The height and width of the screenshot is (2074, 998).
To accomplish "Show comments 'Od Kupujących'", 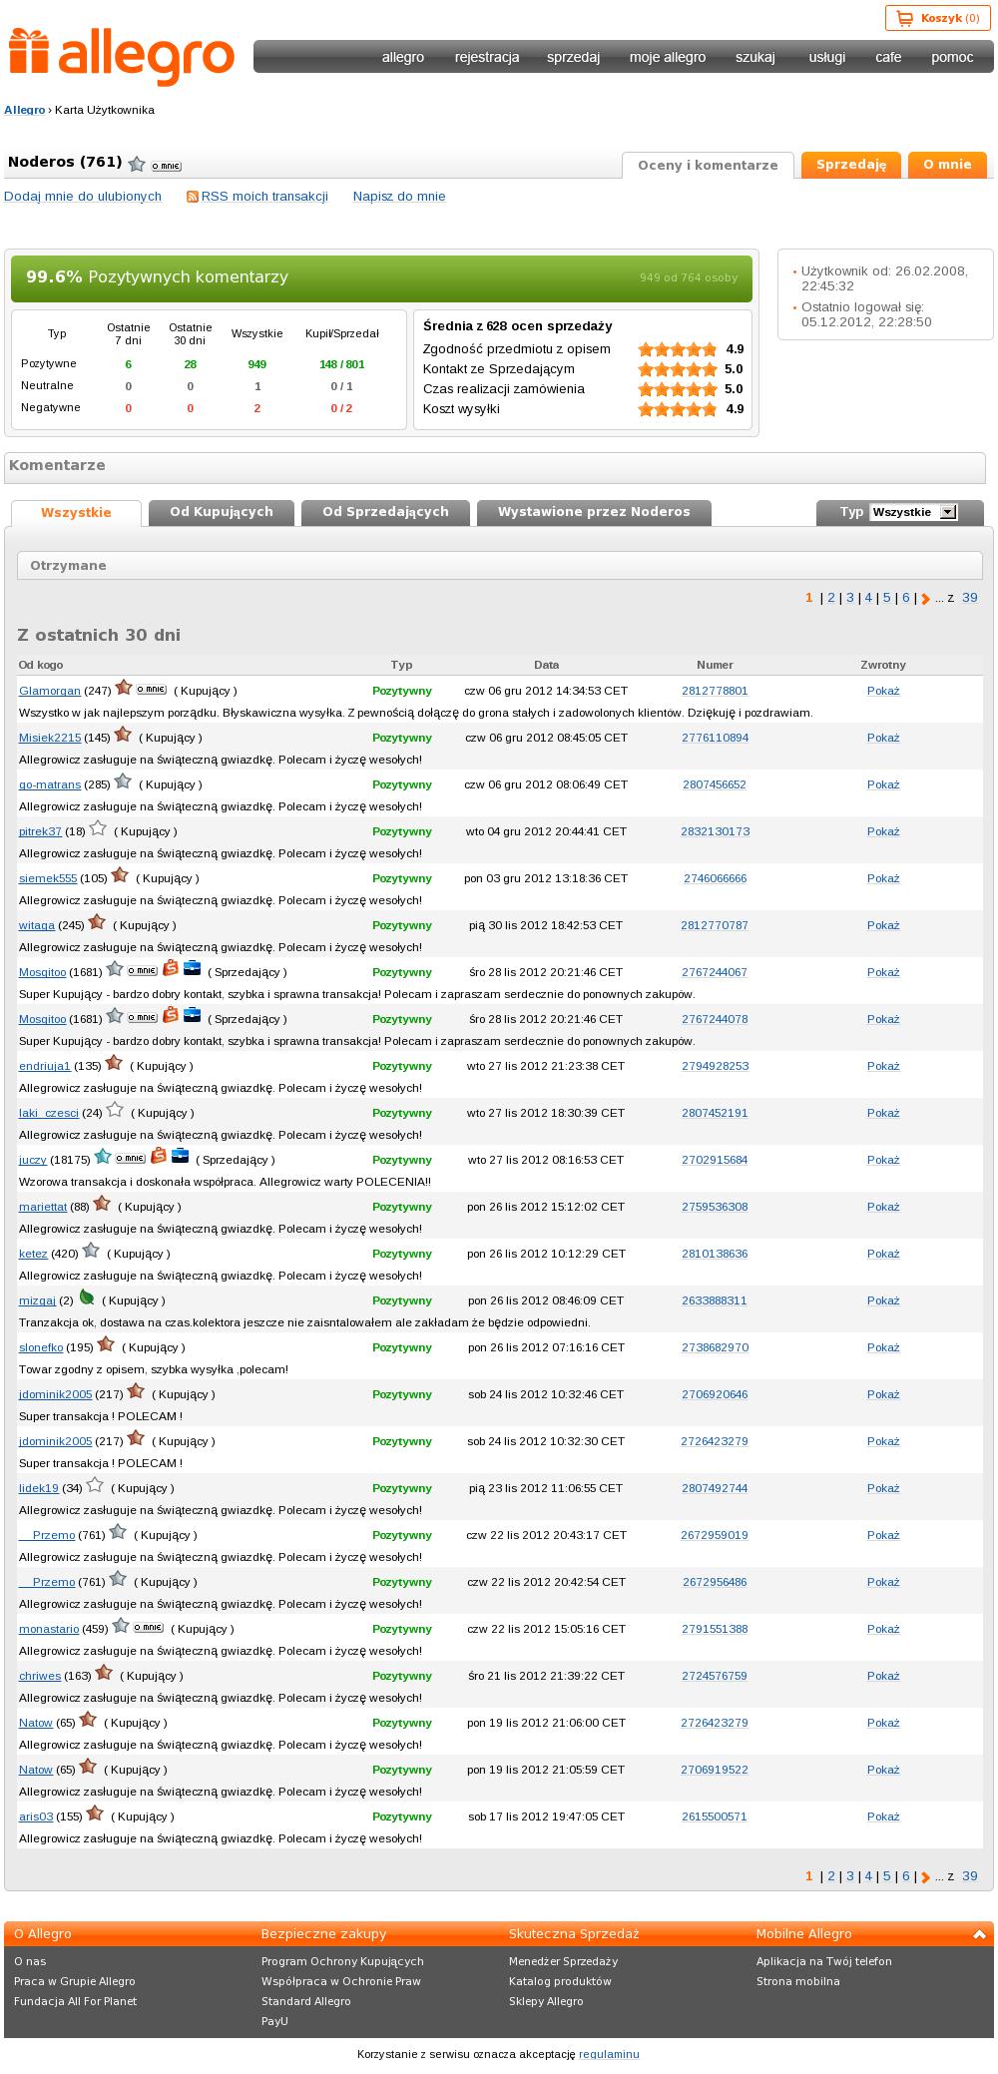I will click(x=222, y=512).
